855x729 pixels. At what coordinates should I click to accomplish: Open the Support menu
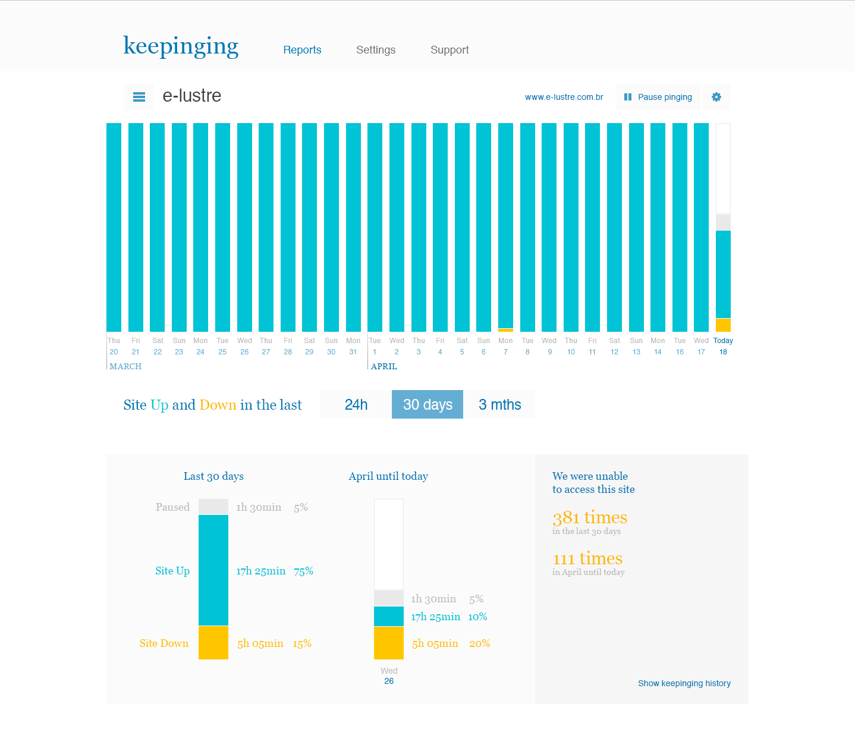tap(449, 50)
